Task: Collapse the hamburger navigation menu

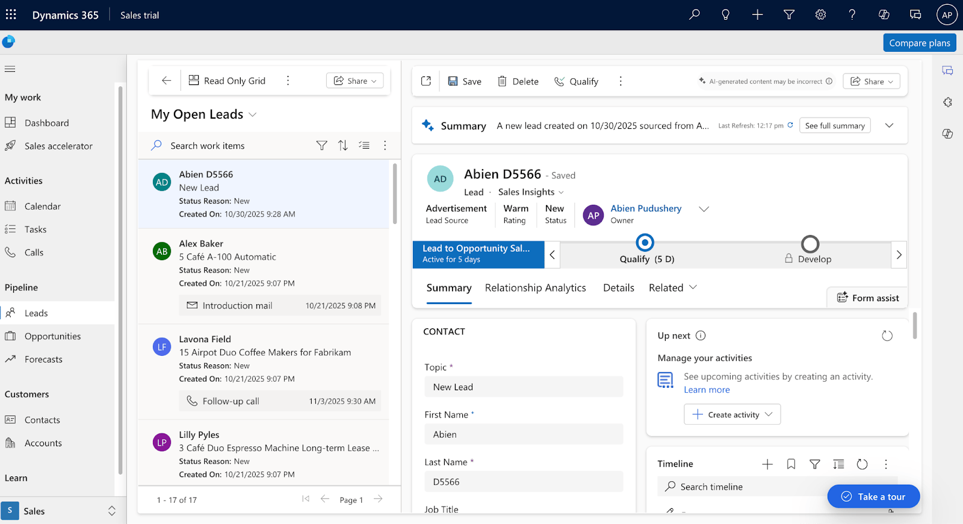Action: point(10,69)
